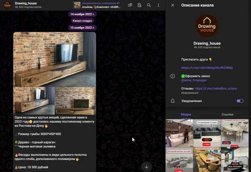Open the yellow chairs dining set thumbnail

[x=207, y=160]
